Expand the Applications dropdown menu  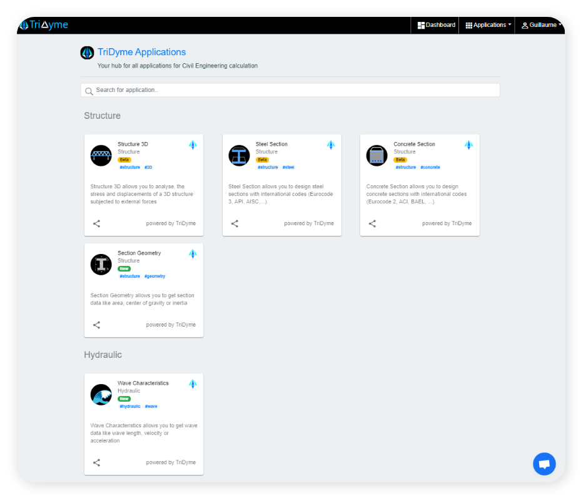[x=488, y=25]
